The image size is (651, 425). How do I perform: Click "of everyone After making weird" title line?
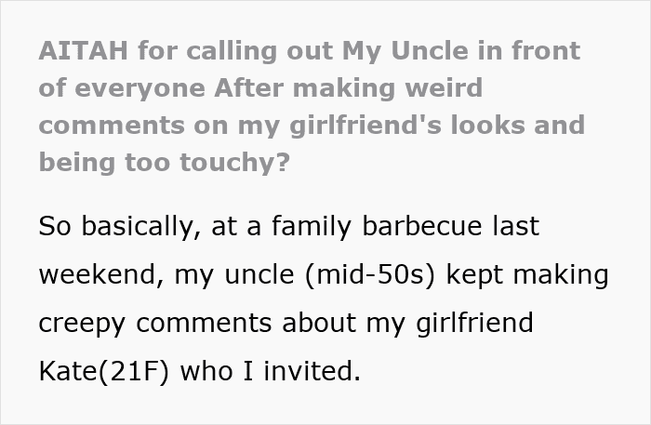(x=260, y=88)
